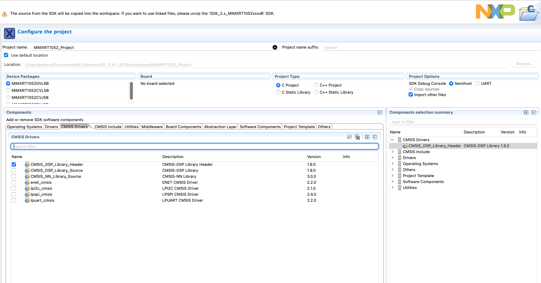Screen dimensions: 541x283
Task: Select the UART debug console option
Action: coord(478,83)
